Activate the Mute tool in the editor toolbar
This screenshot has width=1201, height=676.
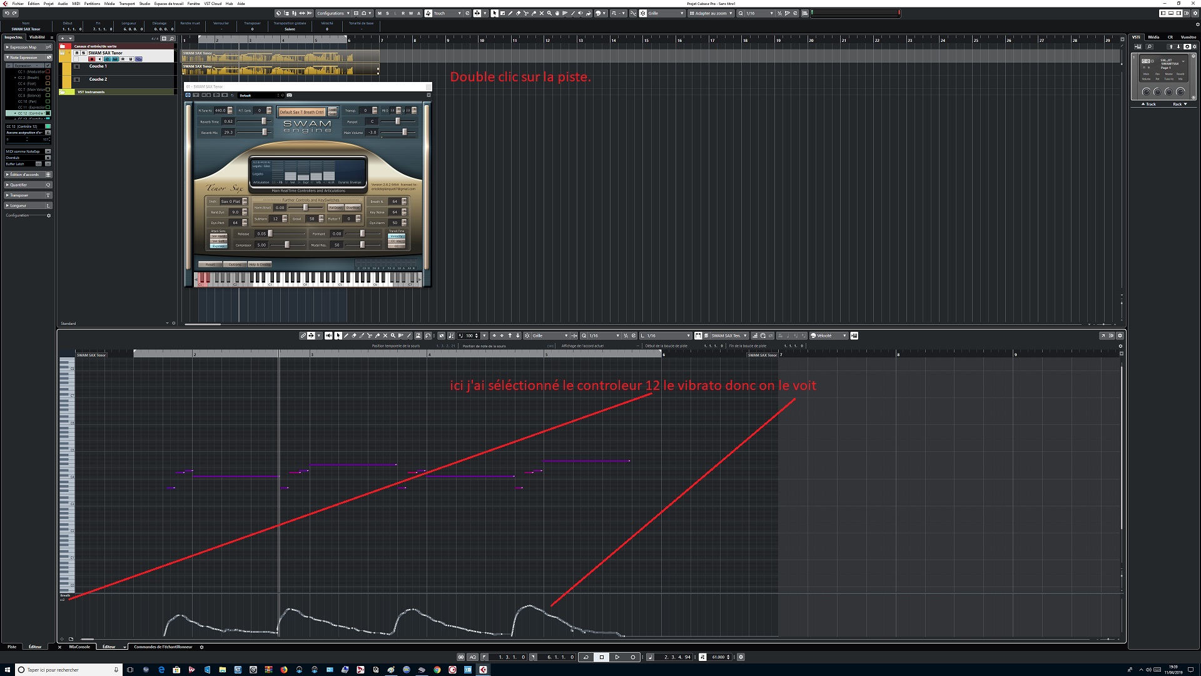pyautogui.click(x=385, y=335)
